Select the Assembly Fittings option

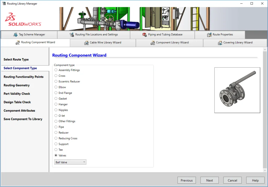tap(56, 70)
